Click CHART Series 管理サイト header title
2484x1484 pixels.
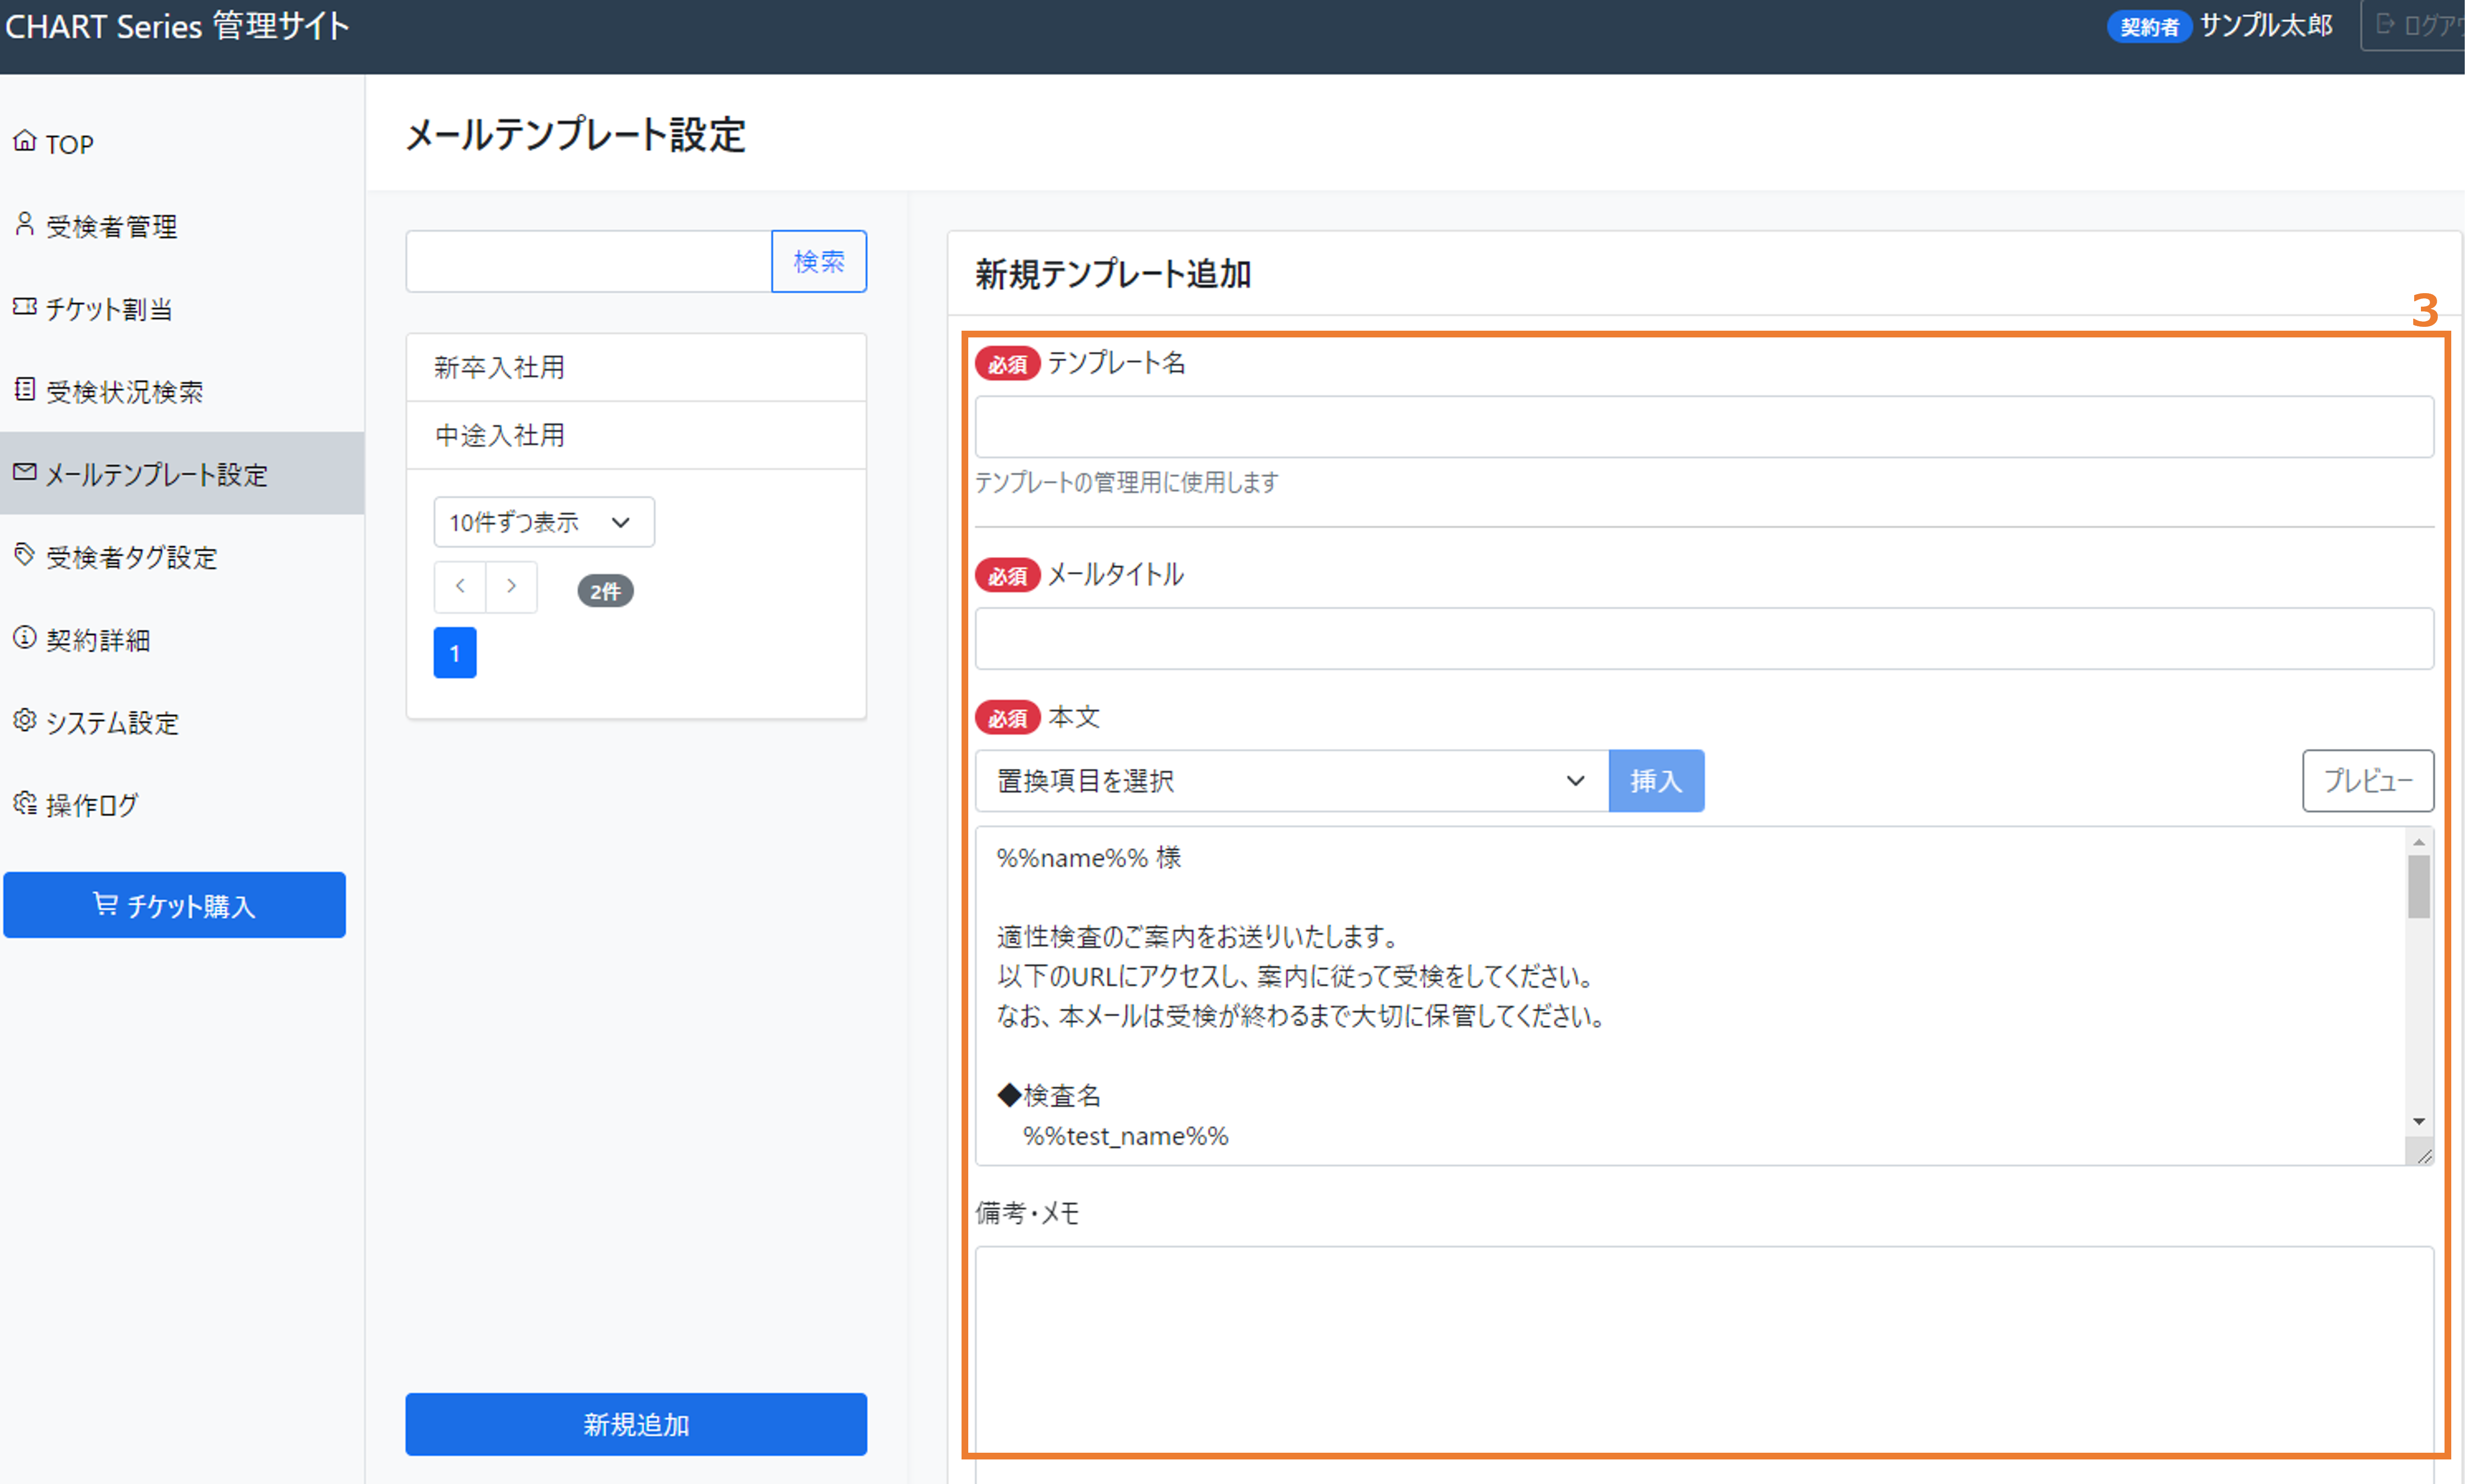pos(177,26)
